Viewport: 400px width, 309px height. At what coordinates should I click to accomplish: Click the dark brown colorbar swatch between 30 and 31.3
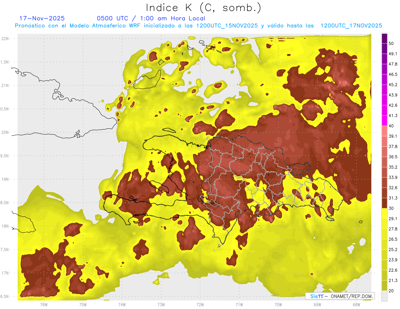pyautogui.click(x=384, y=203)
